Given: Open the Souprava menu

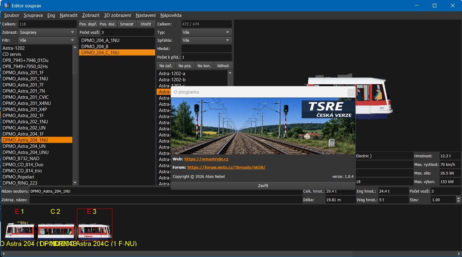Looking at the screenshot, I should coord(33,15).
